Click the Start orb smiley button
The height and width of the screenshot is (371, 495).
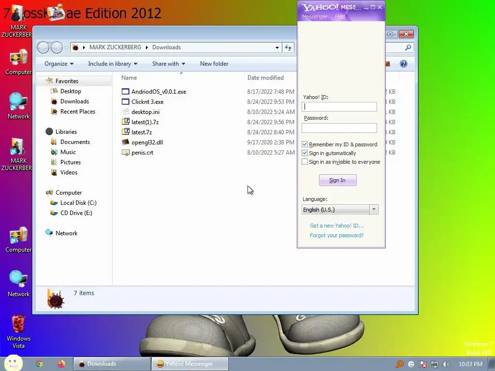[x=14, y=363]
